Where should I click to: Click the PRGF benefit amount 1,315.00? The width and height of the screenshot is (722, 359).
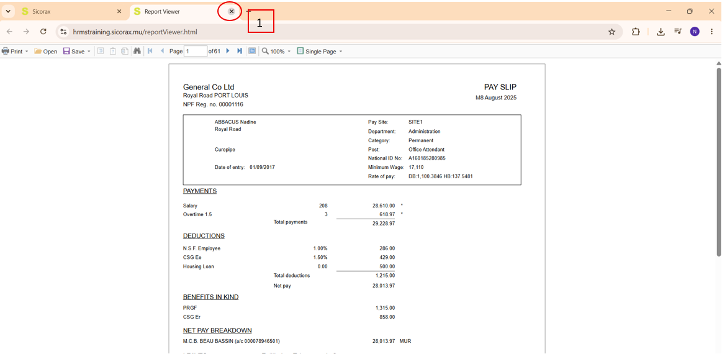[386, 308]
